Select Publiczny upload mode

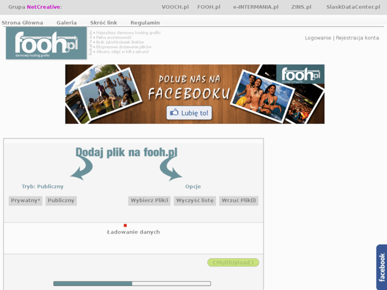(61, 201)
